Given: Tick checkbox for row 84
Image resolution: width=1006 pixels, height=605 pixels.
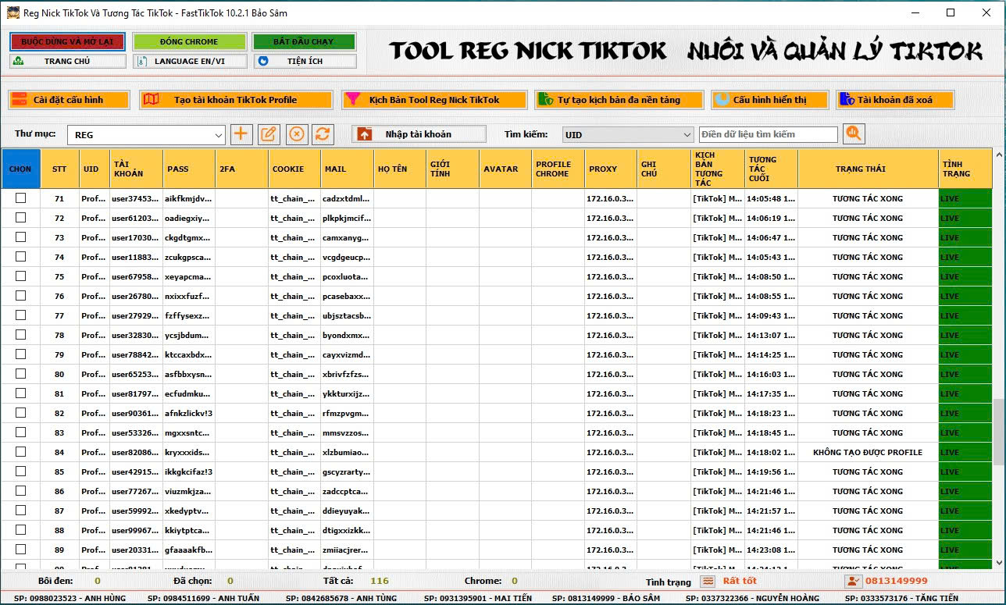Looking at the screenshot, I should 20,452.
